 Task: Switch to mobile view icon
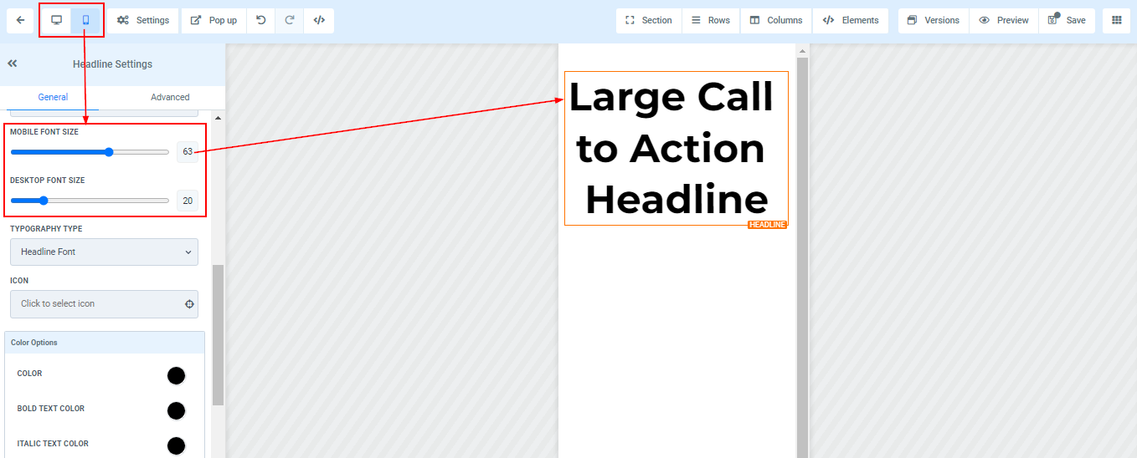pyautogui.click(x=85, y=20)
